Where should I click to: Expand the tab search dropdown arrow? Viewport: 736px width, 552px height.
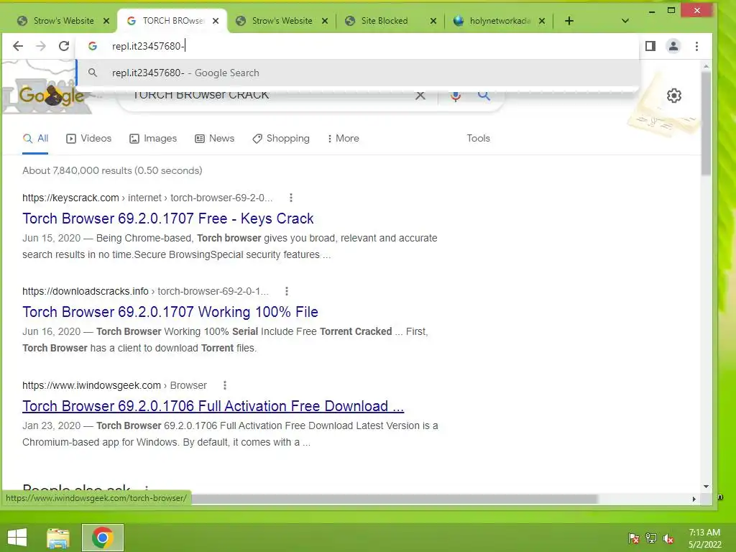coord(625,21)
